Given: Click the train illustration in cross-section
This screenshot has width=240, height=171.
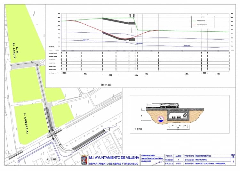Looking at the screenshot, I should click(x=163, y=106).
